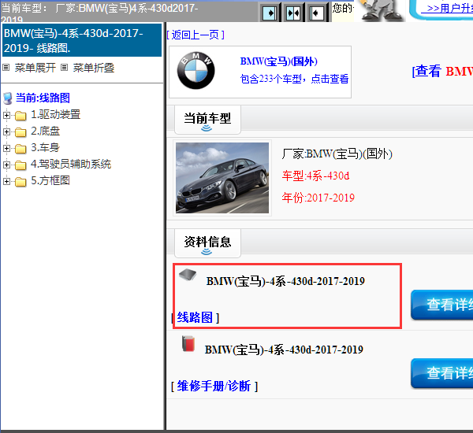Select the 1.驱动装置 tree label
The image size is (473, 433).
(x=56, y=114)
